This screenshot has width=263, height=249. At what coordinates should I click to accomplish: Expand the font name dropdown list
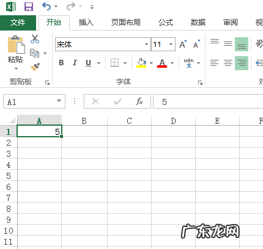click(x=146, y=44)
